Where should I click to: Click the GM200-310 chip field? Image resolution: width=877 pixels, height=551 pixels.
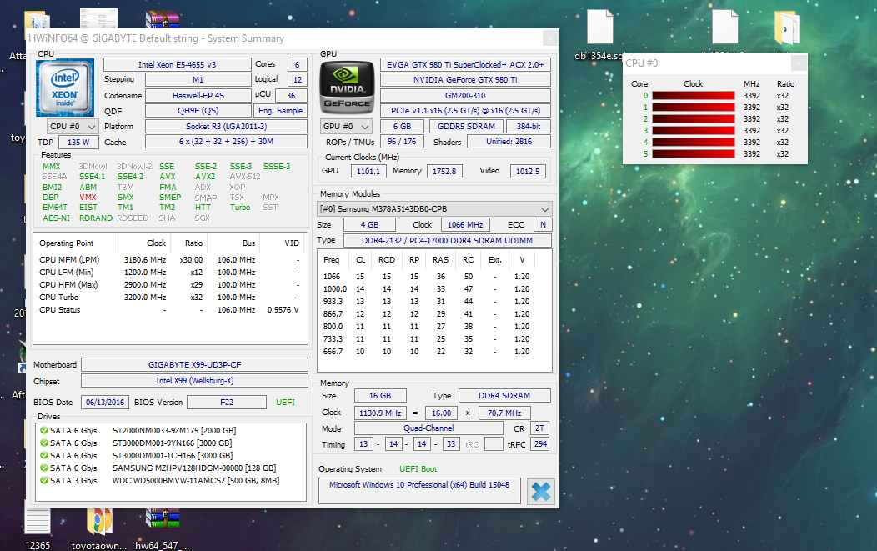click(x=465, y=96)
